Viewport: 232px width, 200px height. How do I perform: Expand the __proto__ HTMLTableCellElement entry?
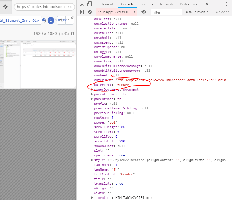click(92, 198)
